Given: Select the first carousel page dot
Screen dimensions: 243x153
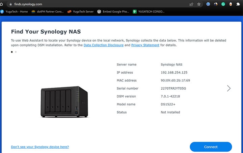Looking at the screenshot, I should tap(12, 52).
